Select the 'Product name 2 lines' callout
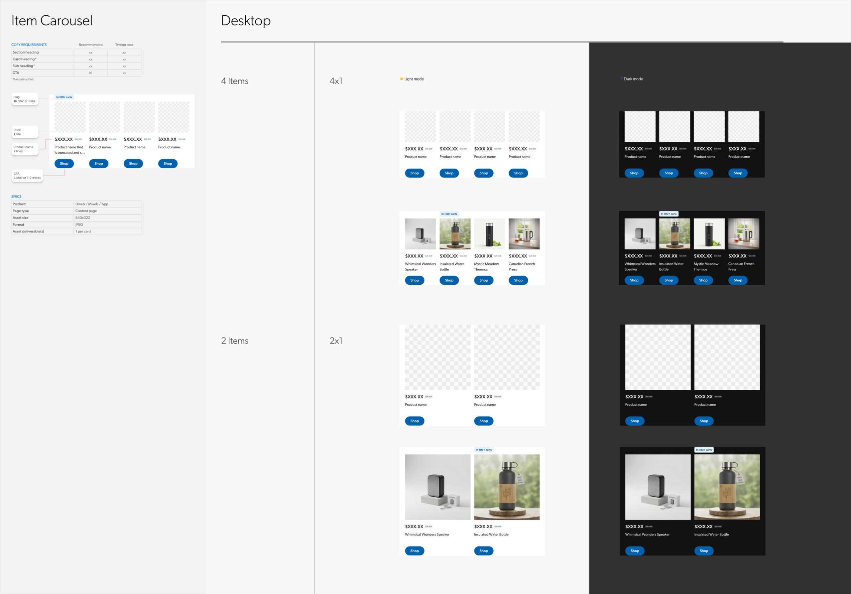Viewport: 851px width, 594px height. [x=25, y=149]
